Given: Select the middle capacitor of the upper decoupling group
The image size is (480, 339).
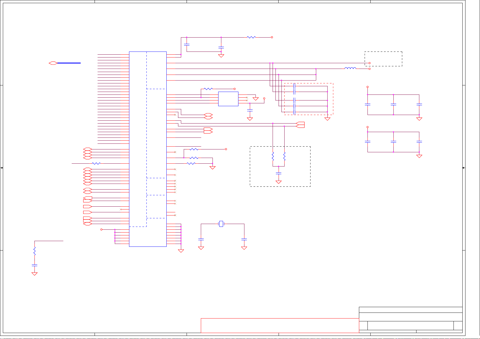Looking at the screenshot, I should click(393, 104).
